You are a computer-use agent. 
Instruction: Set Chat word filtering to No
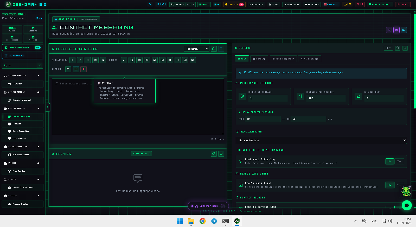click(x=390, y=161)
